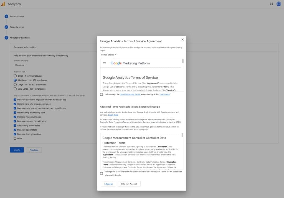Open the Shopping industry category dropdown
The width and height of the screenshot is (284, 198).
[x=20, y=65]
